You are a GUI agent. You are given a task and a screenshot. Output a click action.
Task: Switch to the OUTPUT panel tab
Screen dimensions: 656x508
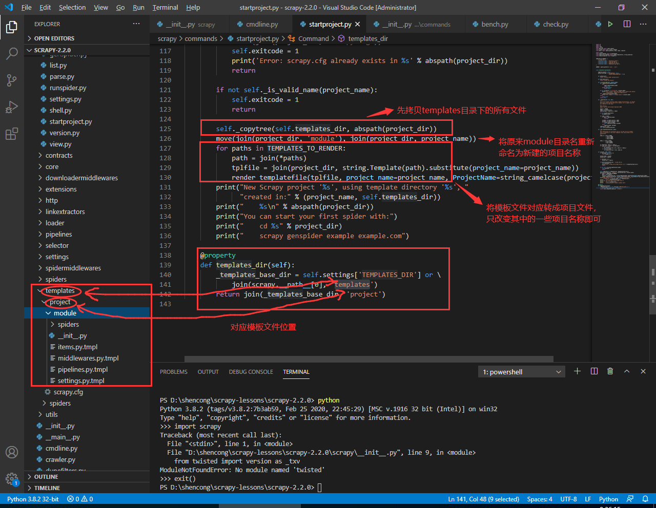208,372
